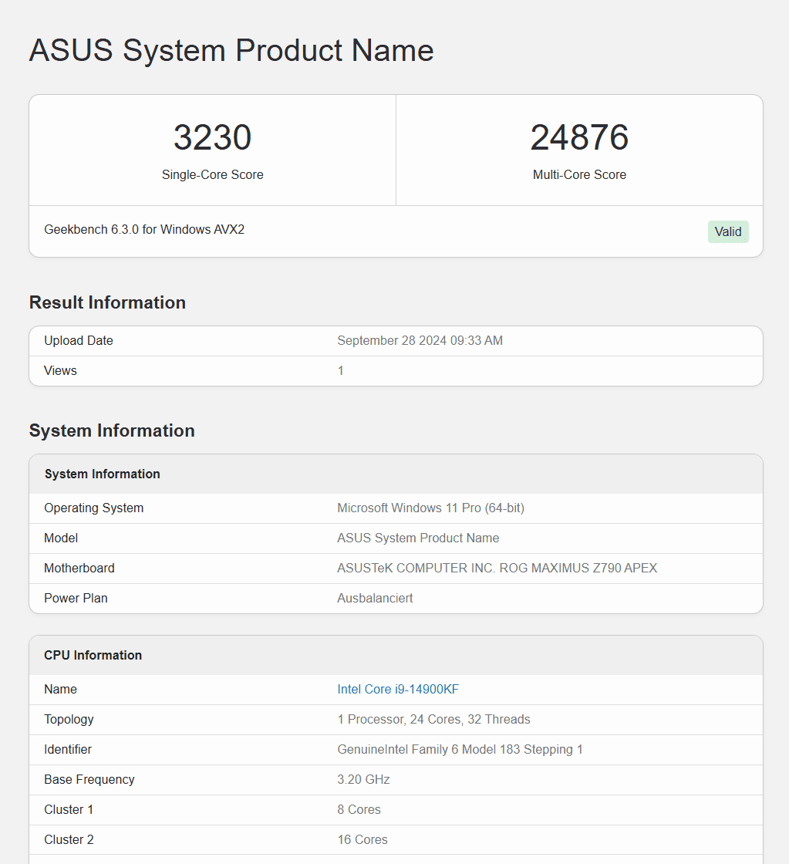This screenshot has width=789, height=864.
Task: Click the 3230 single-core score number
Action: [x=212, y=137]
